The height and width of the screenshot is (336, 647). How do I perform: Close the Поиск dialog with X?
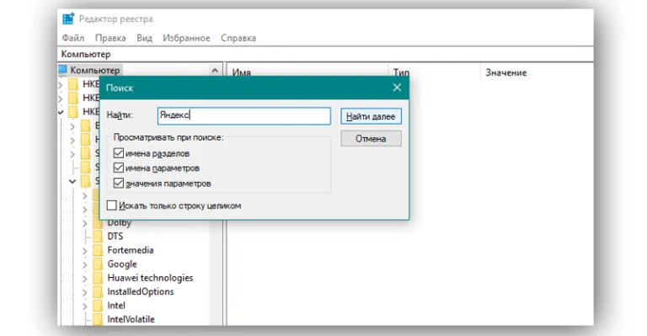click(x=397, y=88)
